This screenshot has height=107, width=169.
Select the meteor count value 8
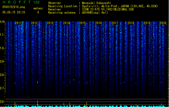[x=38, y=12]
